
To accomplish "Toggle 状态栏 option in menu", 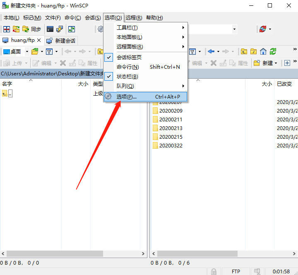I will coord(127,77).
